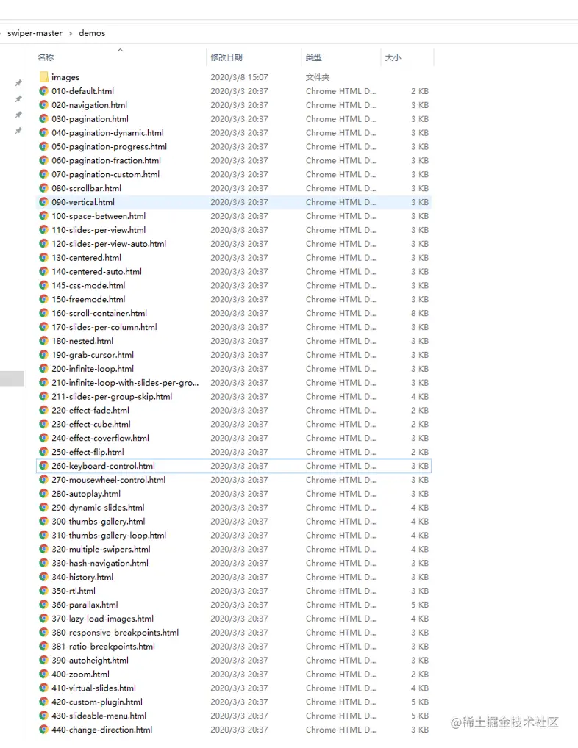Click the Chrome icon beside 280-autoplay.html
578x748 pixels.
pyautogui.click(x=43, y=493)
